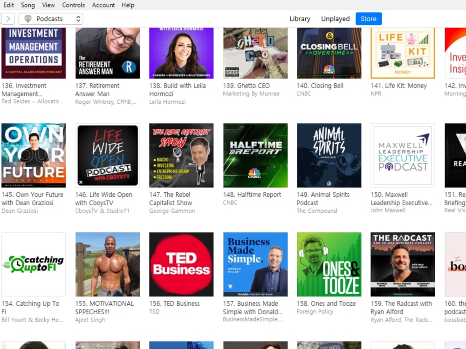
Task: Open the Controls menu
Action: point(74,5)
